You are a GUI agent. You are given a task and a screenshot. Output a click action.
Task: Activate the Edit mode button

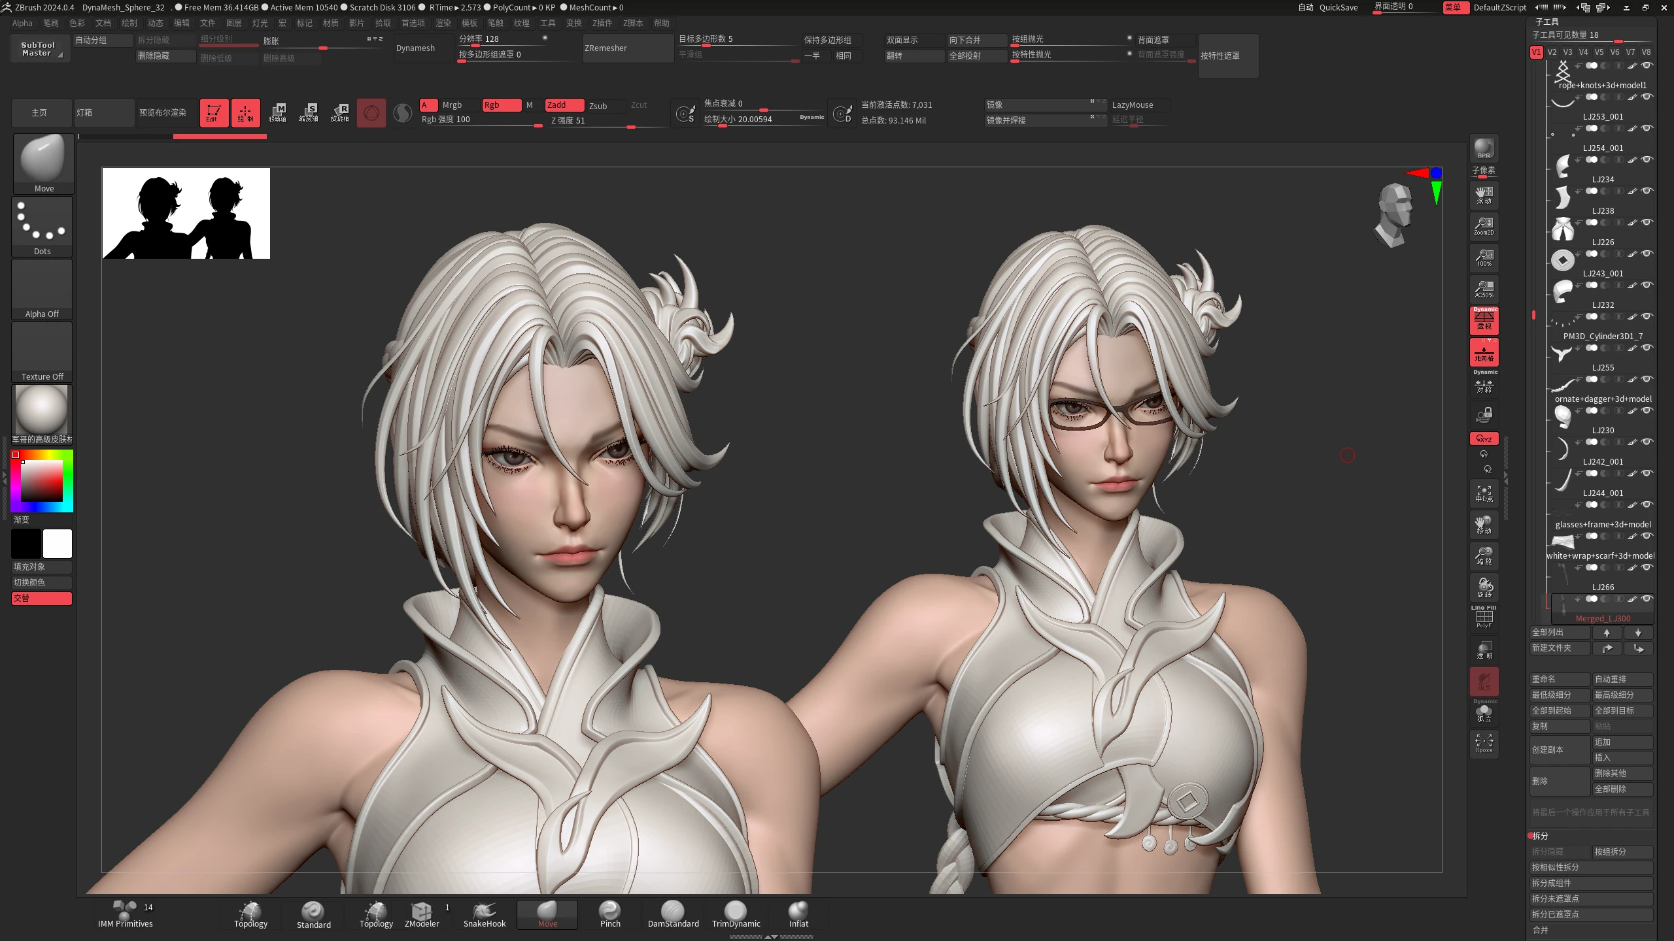214,112
